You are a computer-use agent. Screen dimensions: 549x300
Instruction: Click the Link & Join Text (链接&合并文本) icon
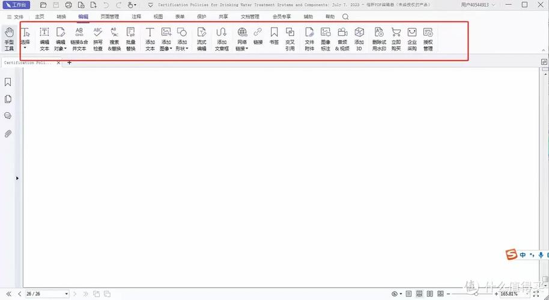tap(79, 39)
